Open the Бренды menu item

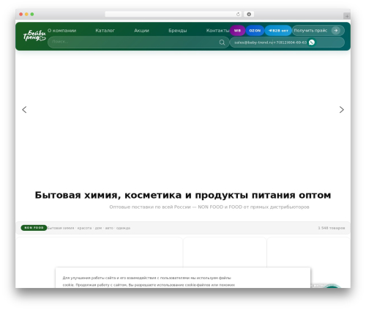point(178,31)
